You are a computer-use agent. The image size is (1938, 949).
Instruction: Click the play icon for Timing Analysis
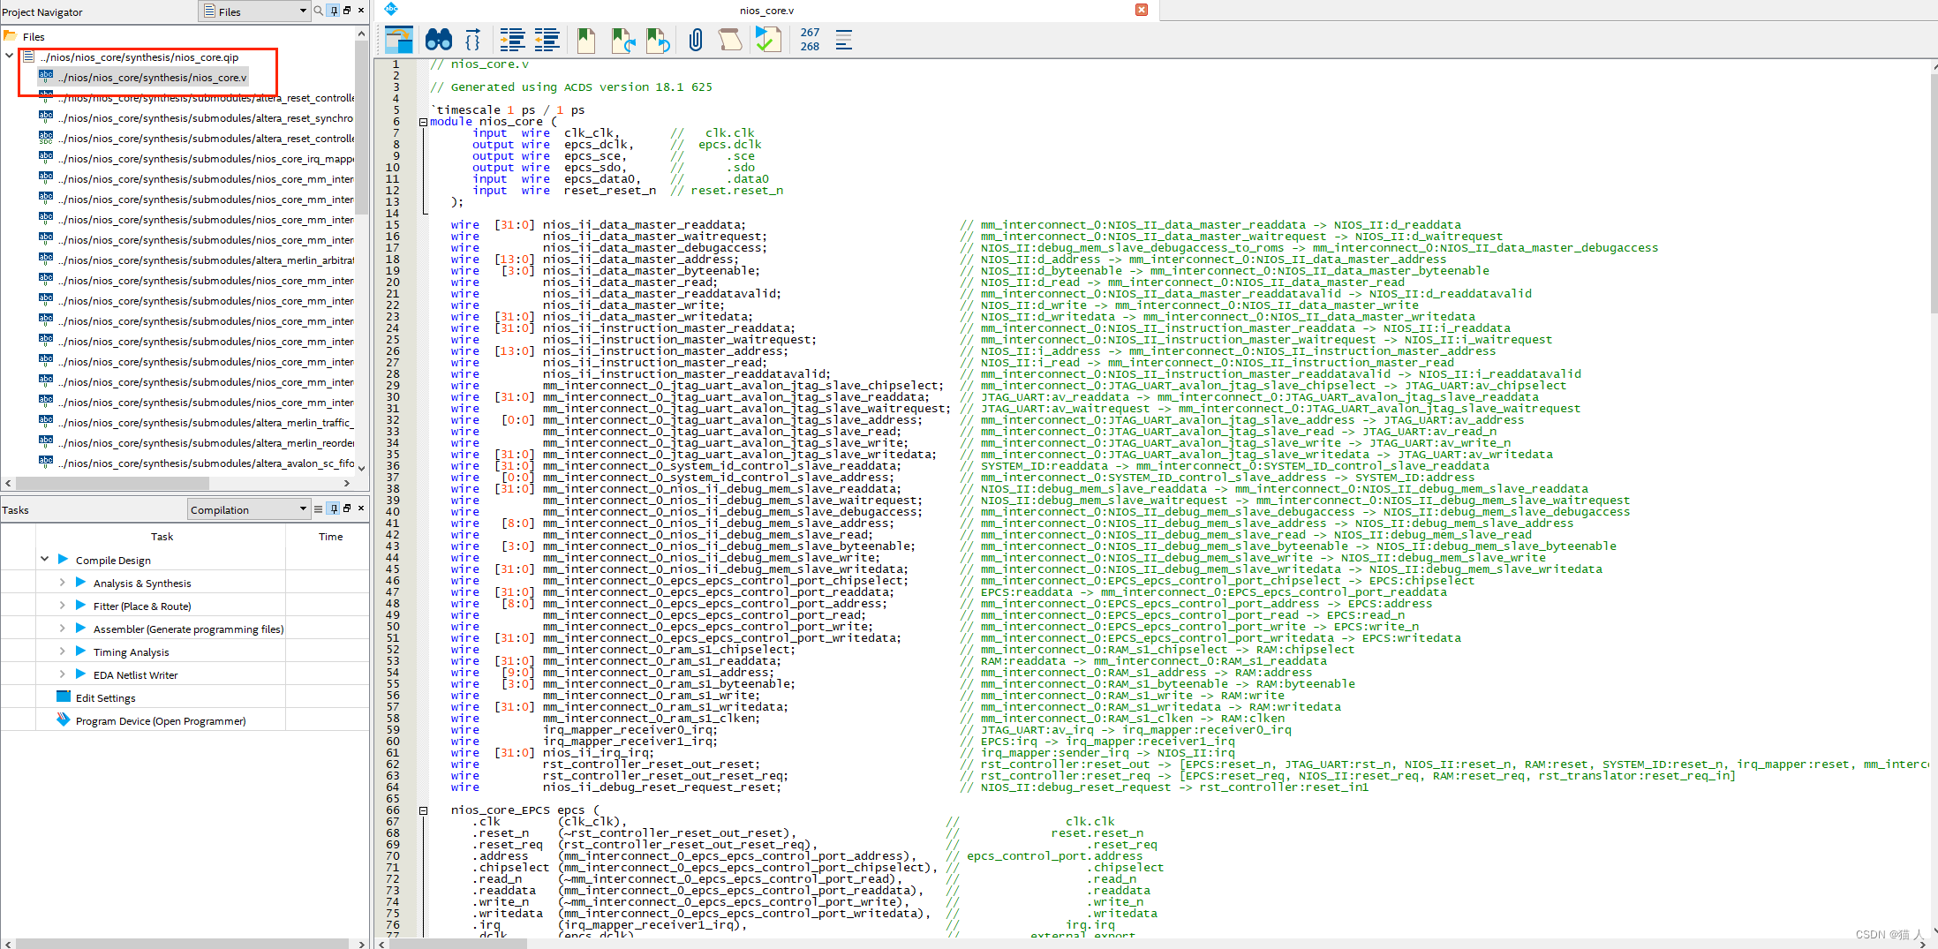coord(80,651)
